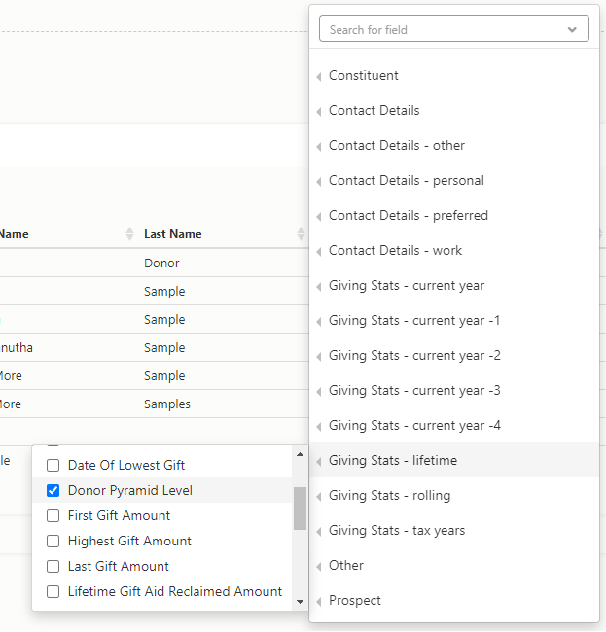
Task: Click the checkbox list scrollbar thumb
Action: [x=300, y=509]
